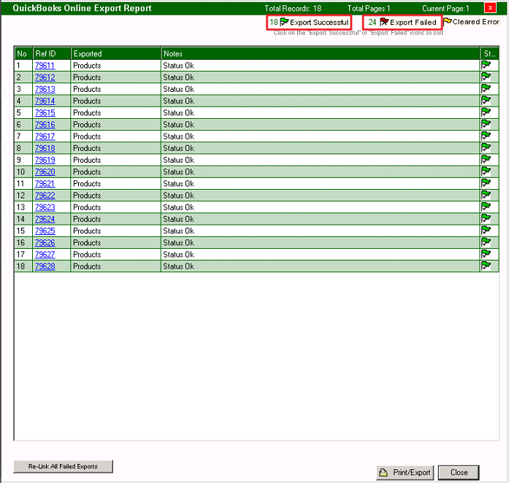The image size is (509, 483).
Task: Open Ref ID link 79611
Action: click(x=45, y=65)
